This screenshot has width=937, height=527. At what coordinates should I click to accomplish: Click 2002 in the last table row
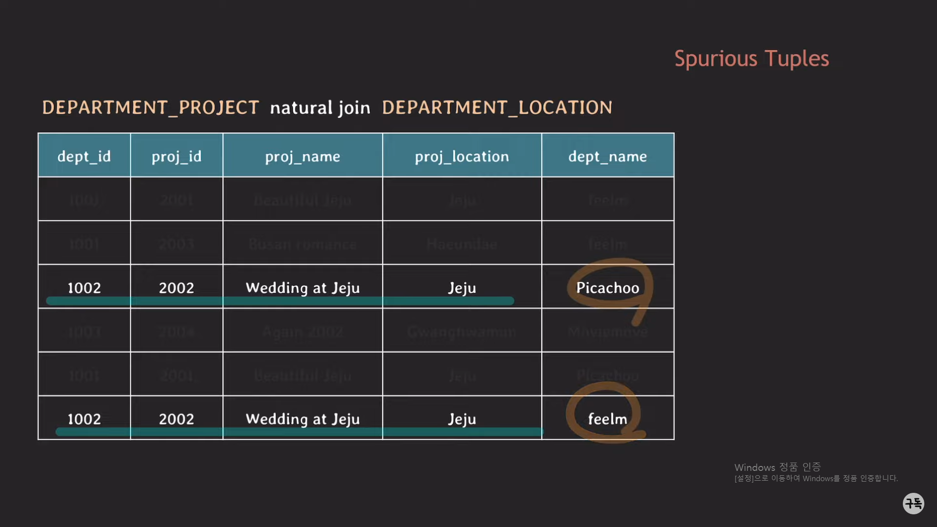tap(176, 419)
